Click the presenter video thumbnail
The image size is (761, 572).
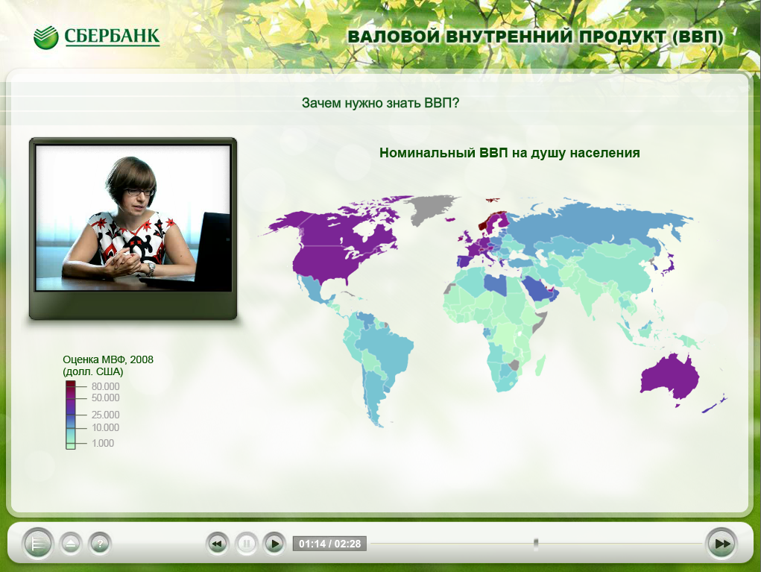pos(133,219)
